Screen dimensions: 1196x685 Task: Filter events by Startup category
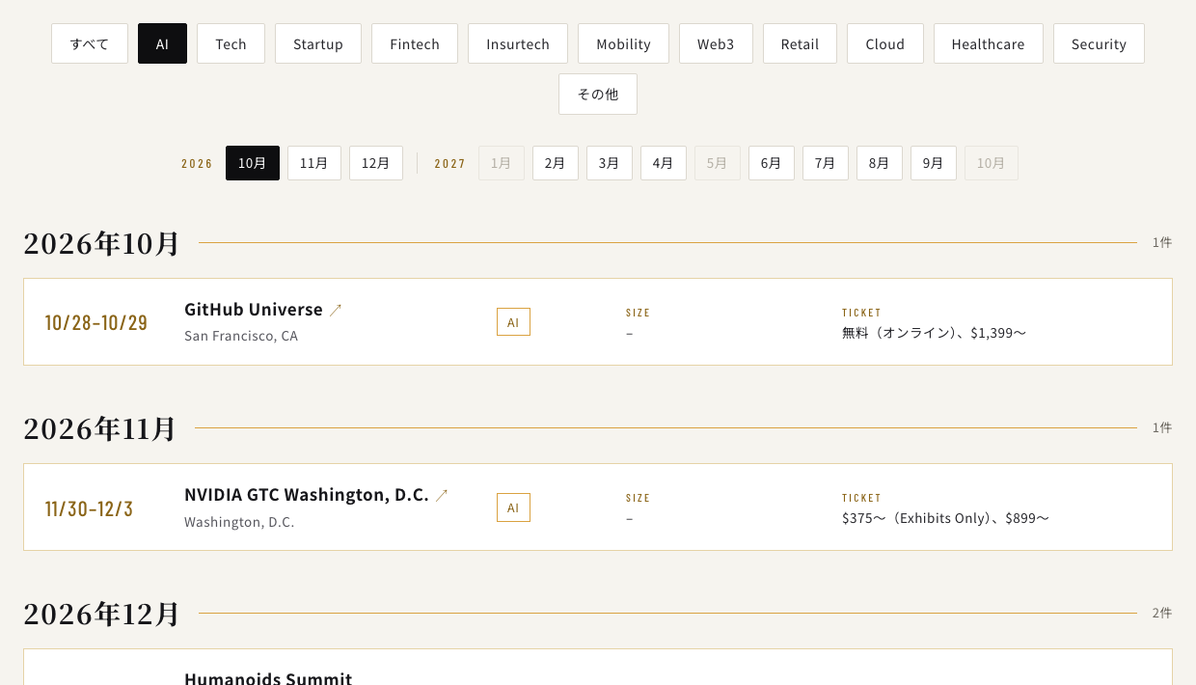click(x=318, y=43)
